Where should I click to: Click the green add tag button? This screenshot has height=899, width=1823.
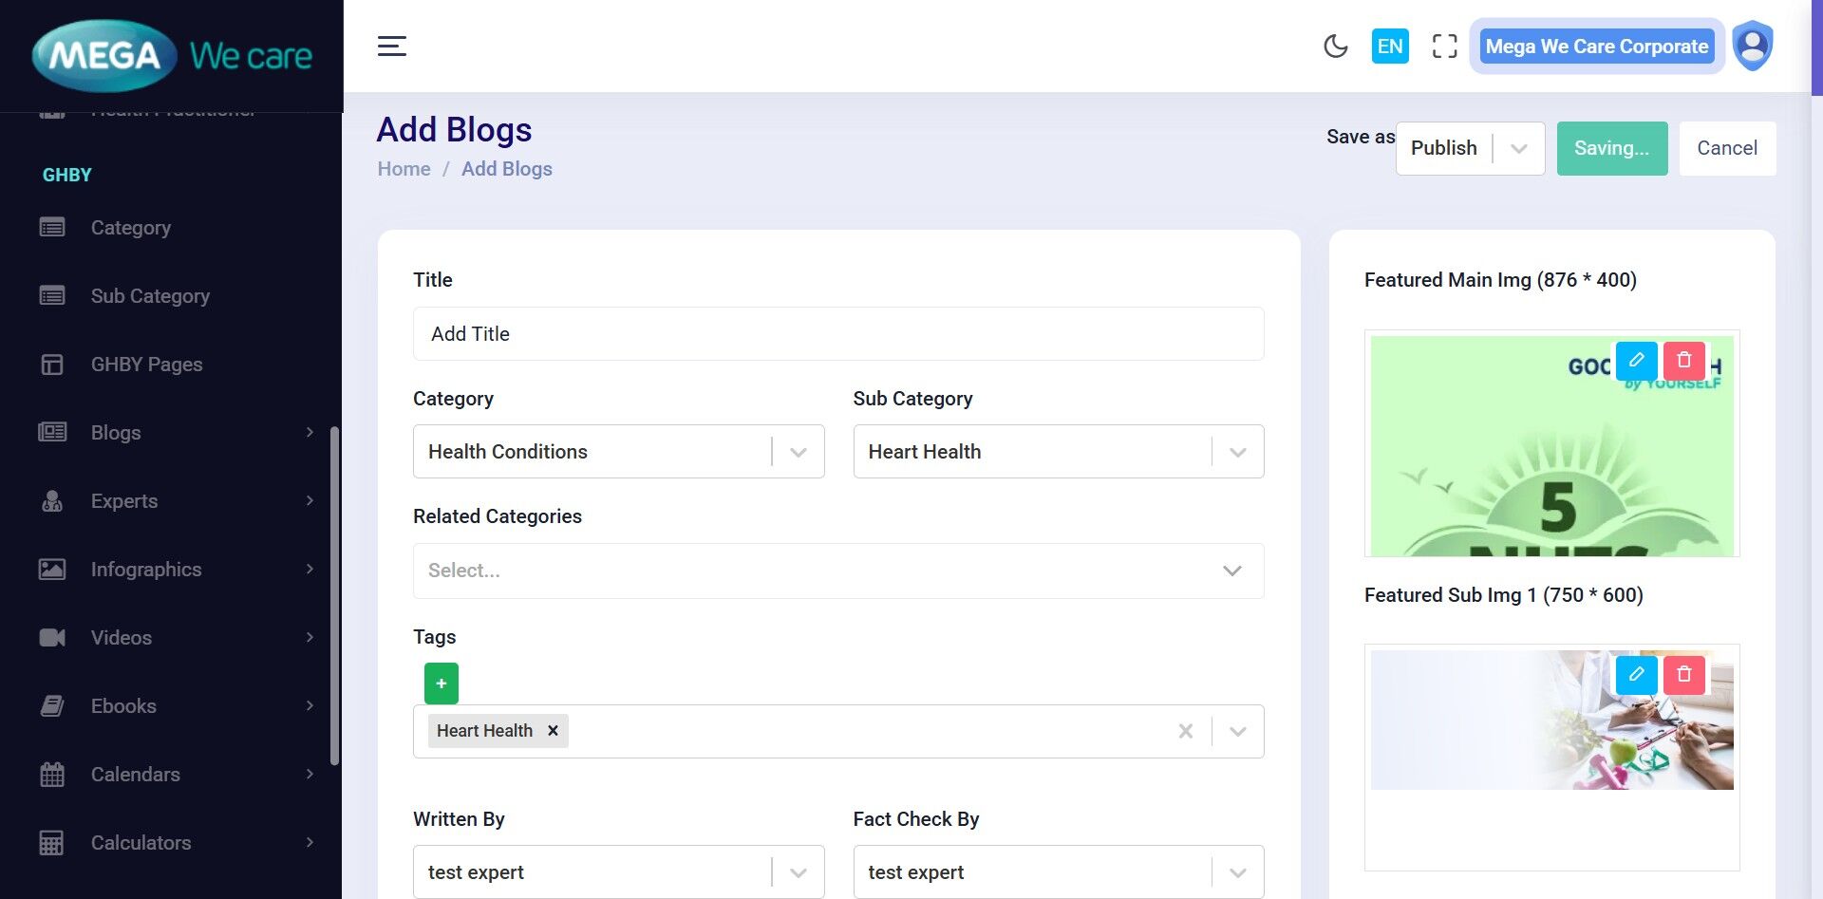tap(441, 684)
